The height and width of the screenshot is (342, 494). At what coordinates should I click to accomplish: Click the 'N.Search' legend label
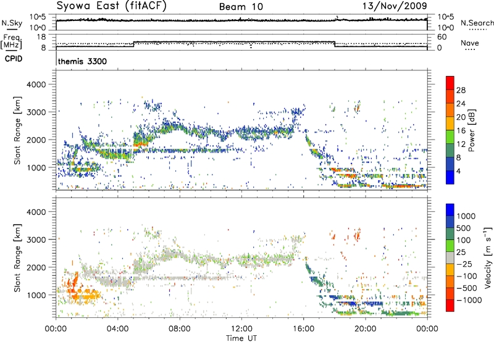pyautogui.click(x=477, y=23)
